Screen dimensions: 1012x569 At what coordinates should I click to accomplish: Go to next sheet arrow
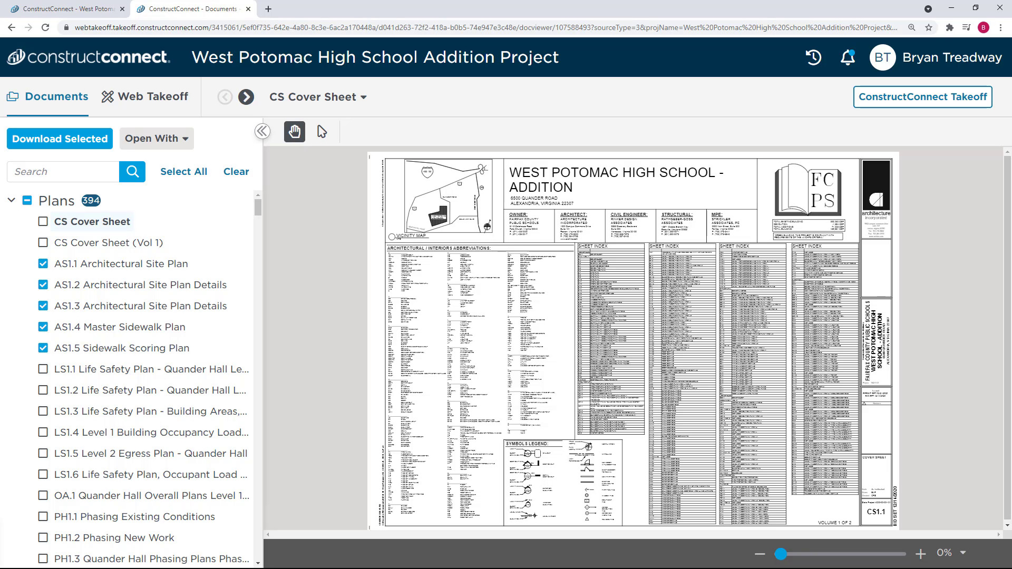tap(246, 97)
